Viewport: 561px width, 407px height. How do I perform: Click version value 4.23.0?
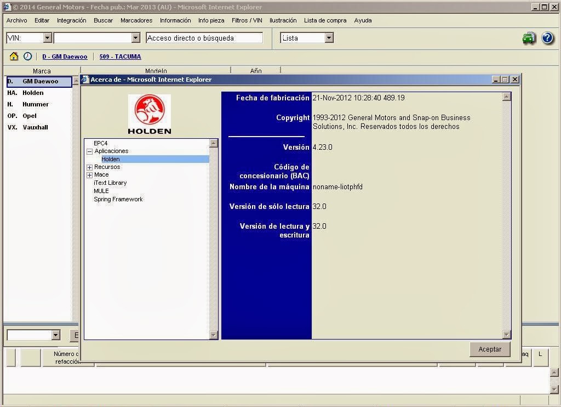point(322,147)
